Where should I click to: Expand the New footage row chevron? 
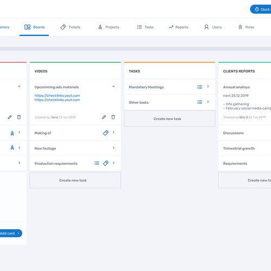click(x=114, y=148)
